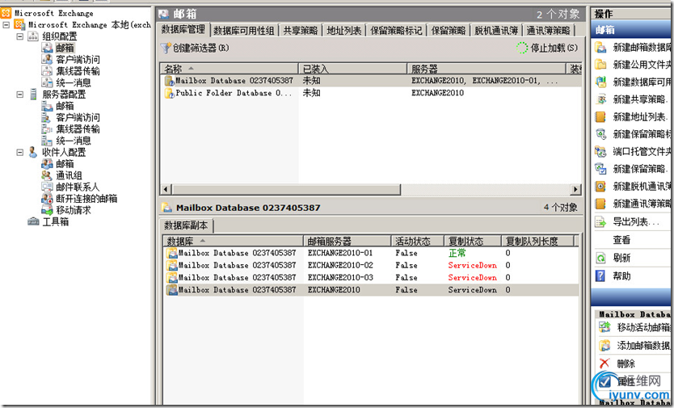Click 新建邮箱数据库 action icon
The width and height of the screenshot is (674, 408).
[x=600, y=48]
